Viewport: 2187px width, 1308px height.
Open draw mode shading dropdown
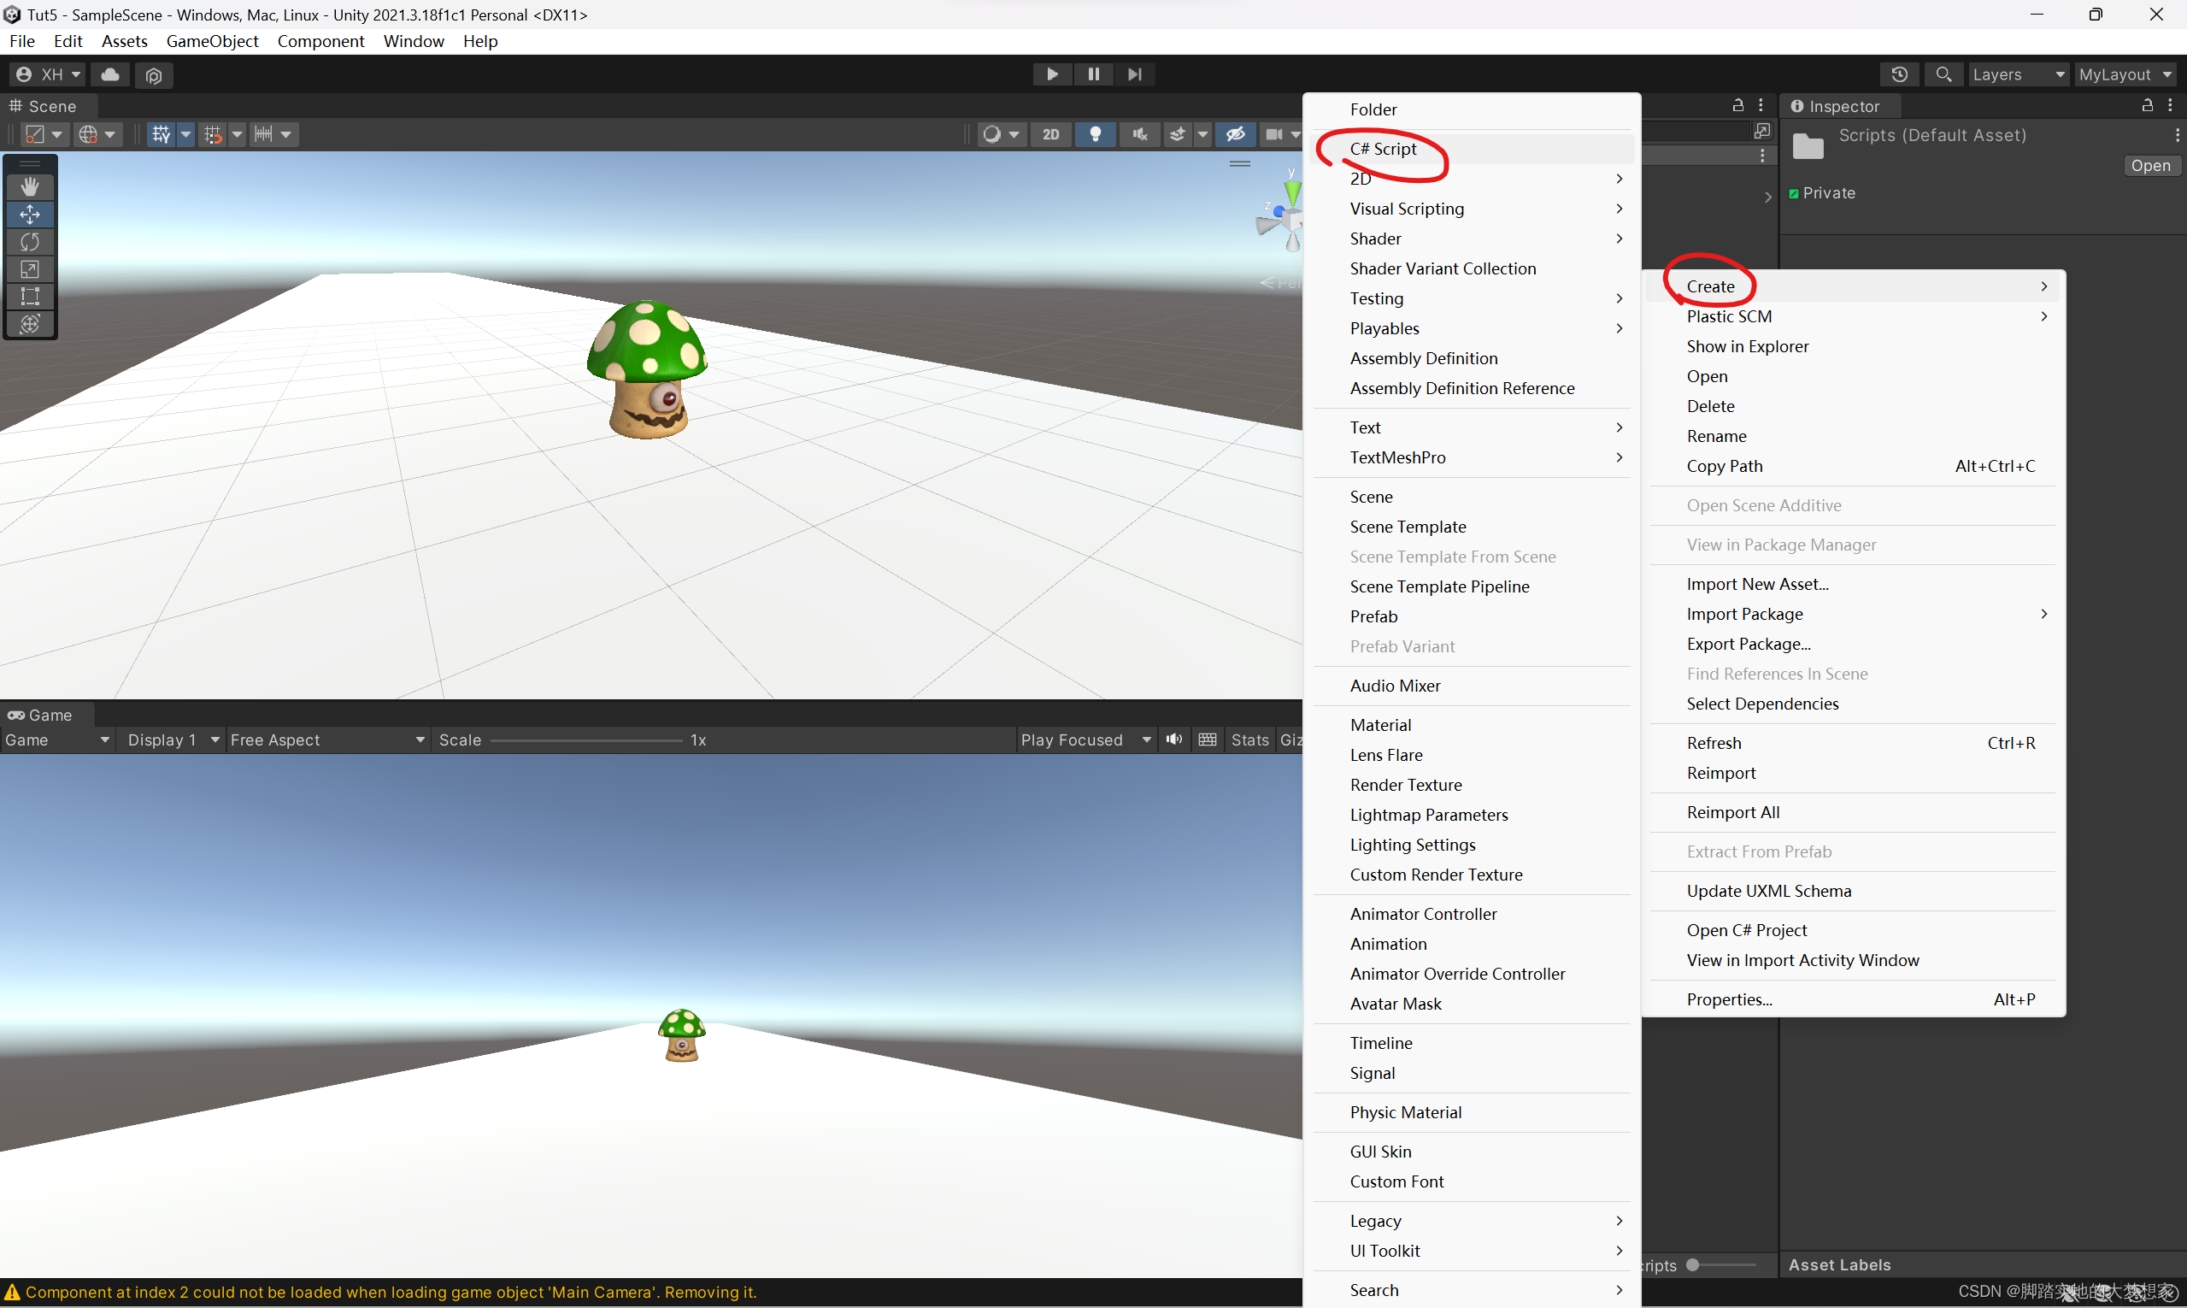click(x=1000, y=134)
